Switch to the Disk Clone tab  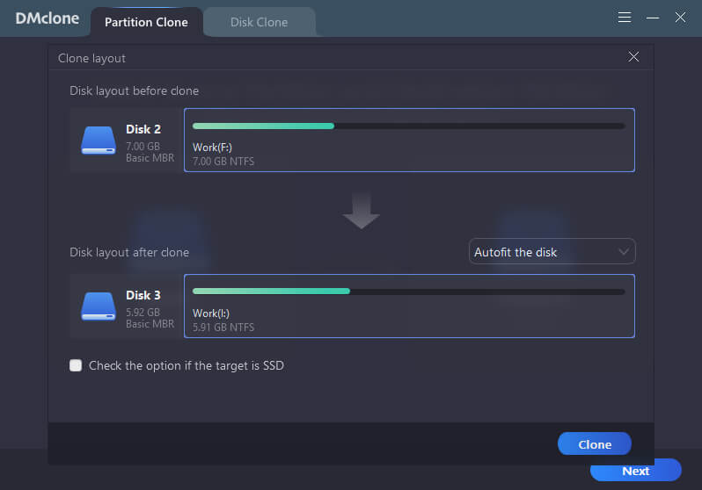pyautogui.click(x=259, y=22)
